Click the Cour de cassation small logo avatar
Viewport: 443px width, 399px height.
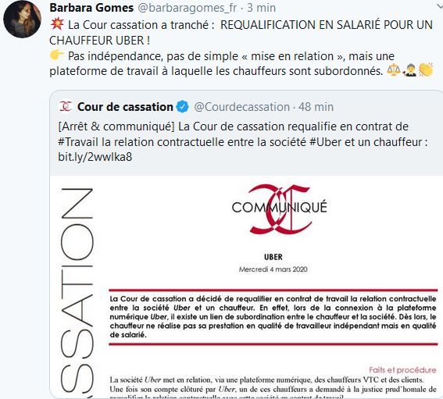[66, 106]
